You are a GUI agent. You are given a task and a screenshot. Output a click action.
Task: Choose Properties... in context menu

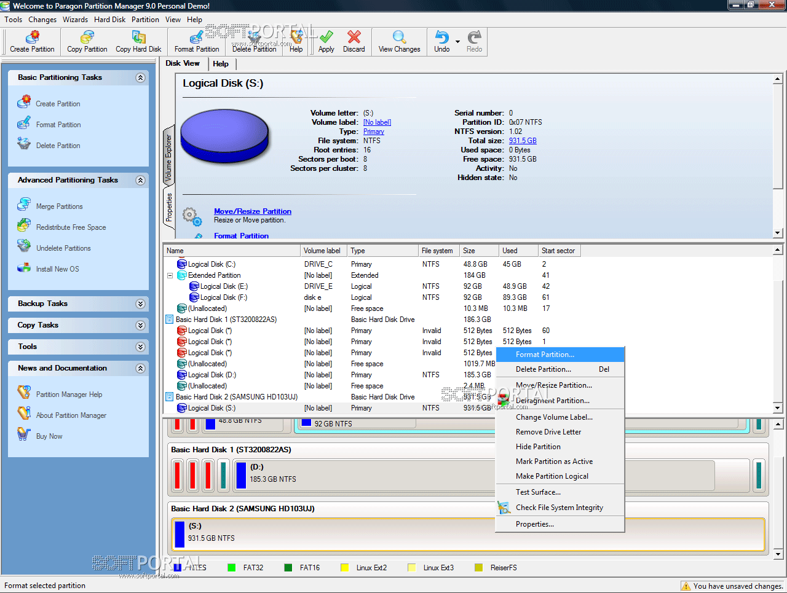pyautogui.click(x=560, y=524)
